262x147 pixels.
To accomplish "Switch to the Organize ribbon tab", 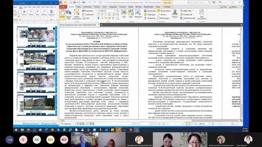I will tap(113, 7).
